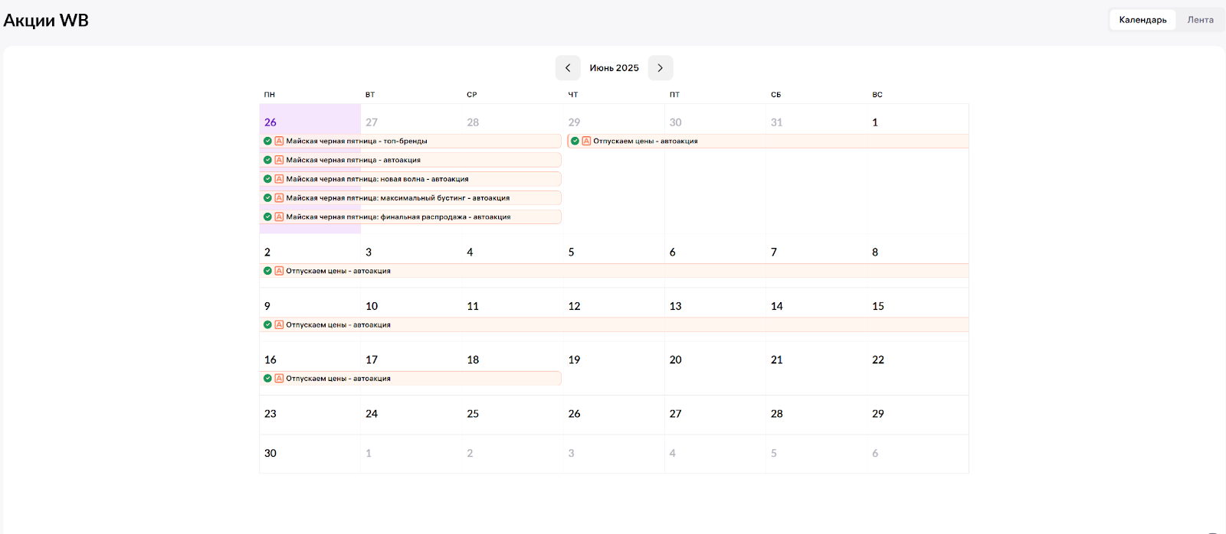Go to previous month with left chevron
The height and width of the screenshot is (534, 1226).
tap(568, 68)
